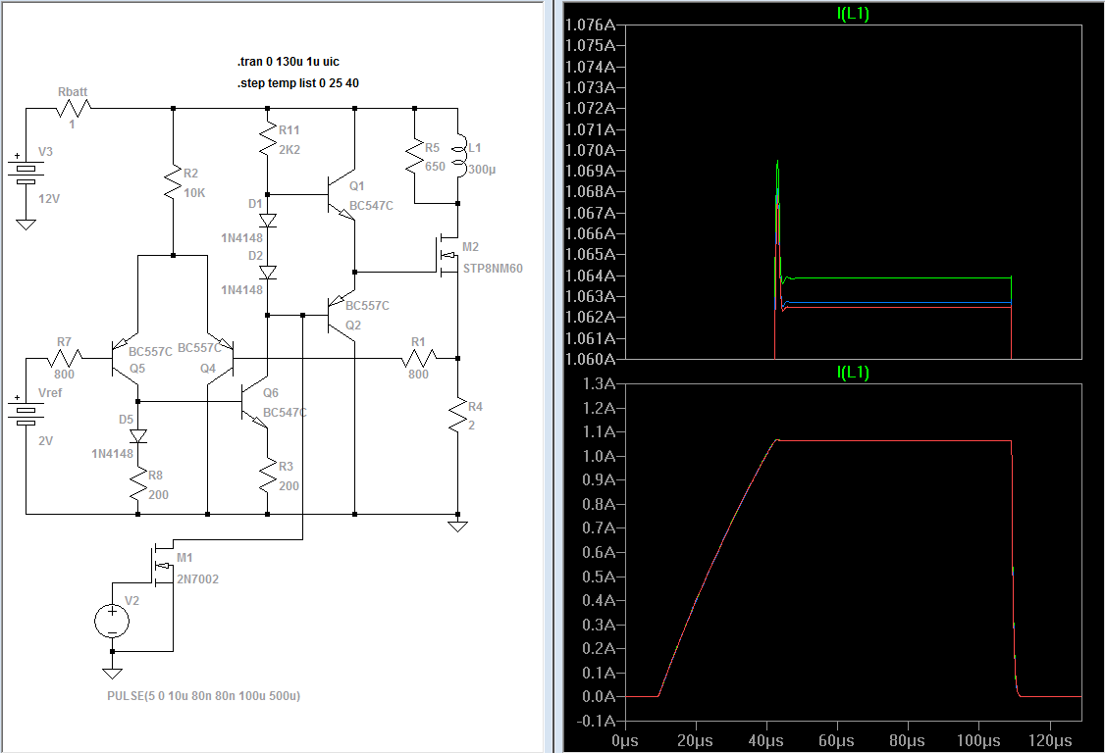Click the PULSE source value text

201,696
